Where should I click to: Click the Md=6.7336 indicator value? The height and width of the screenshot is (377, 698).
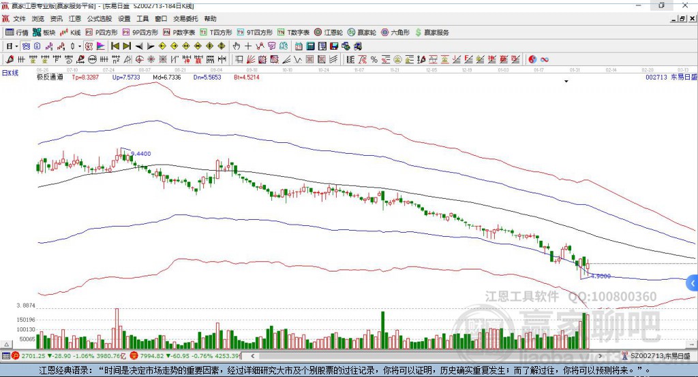click(167, 78)
